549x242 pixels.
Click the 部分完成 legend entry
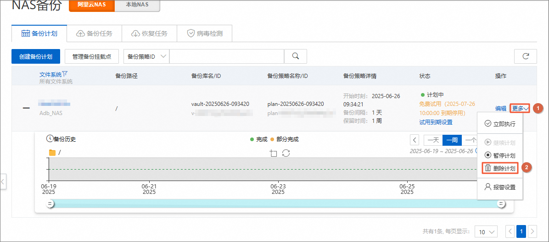coord(284,139)
